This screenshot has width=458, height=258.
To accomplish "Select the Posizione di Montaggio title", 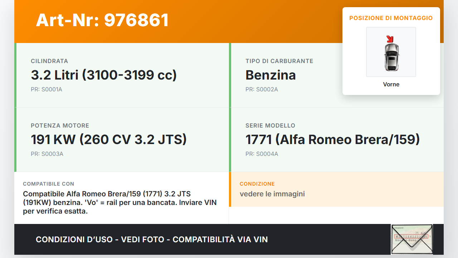I will (391, 18).
